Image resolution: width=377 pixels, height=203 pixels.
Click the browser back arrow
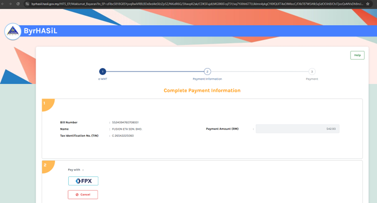[3, 3]
